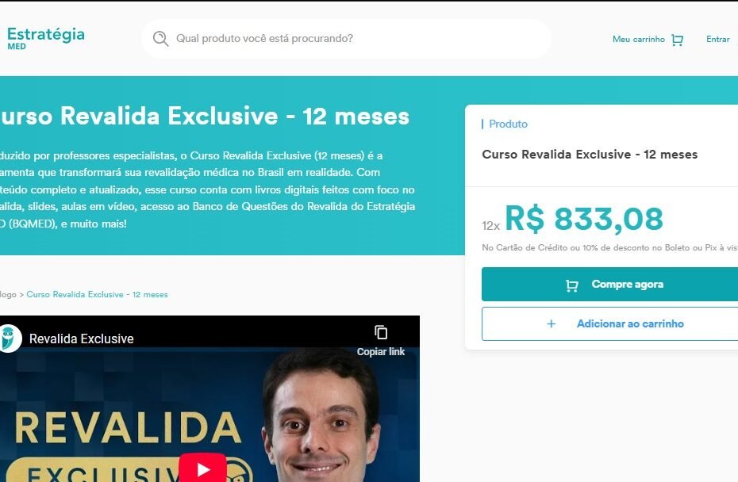Click the owl channel avatar on video
Screen dimensions: 738x482
coord(9,338)
